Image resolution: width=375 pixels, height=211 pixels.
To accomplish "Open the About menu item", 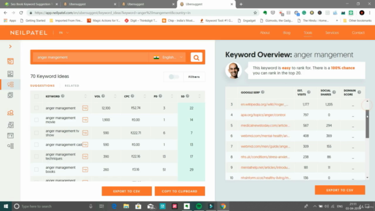I will coord(265,33).
